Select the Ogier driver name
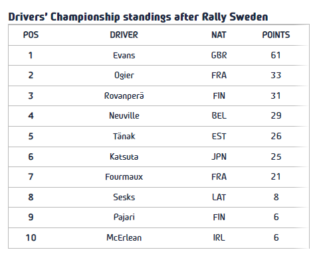Viewport: 315px width, 254px height. point(124,76)
